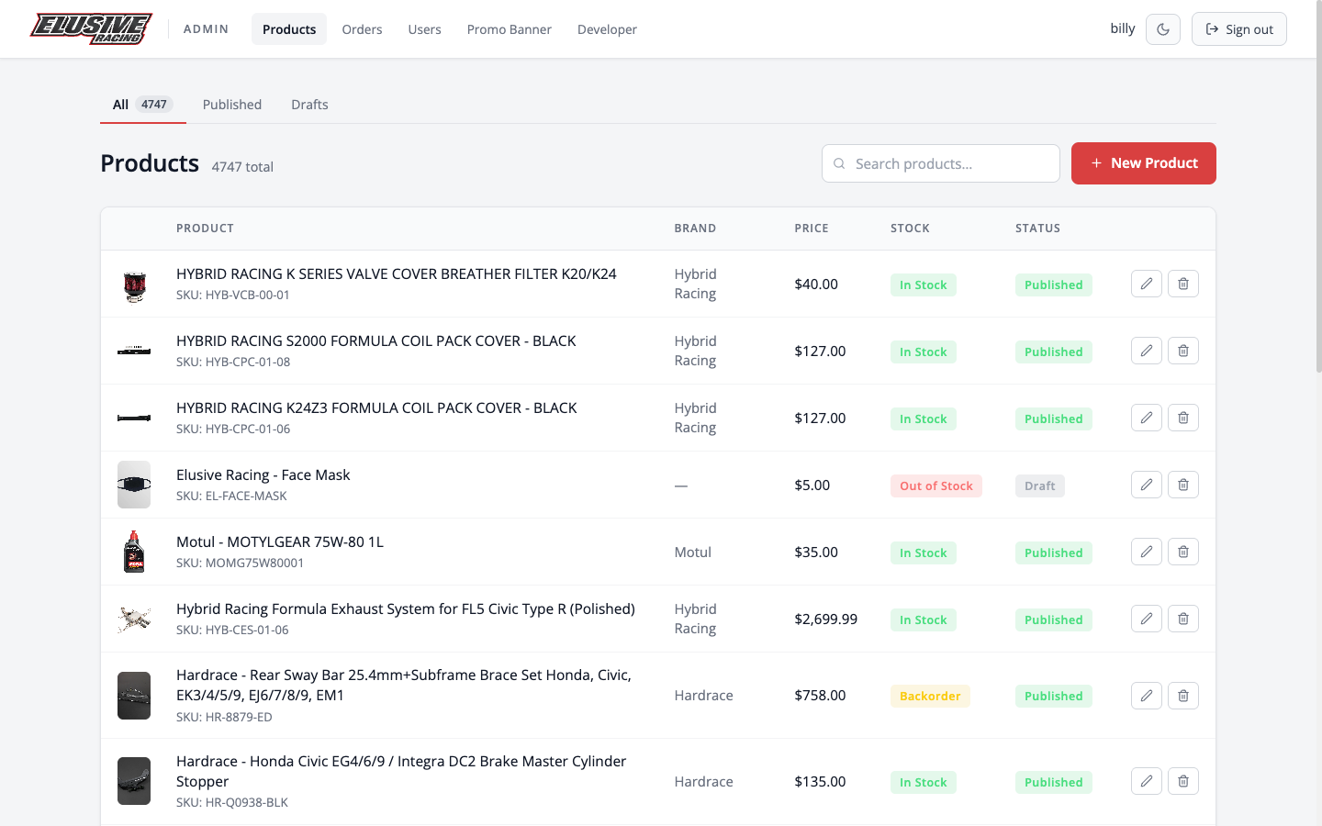The width and height of the screenshot is (1322, 826).
Task: Click the Out of Stock badge
Action: point(936,486)
